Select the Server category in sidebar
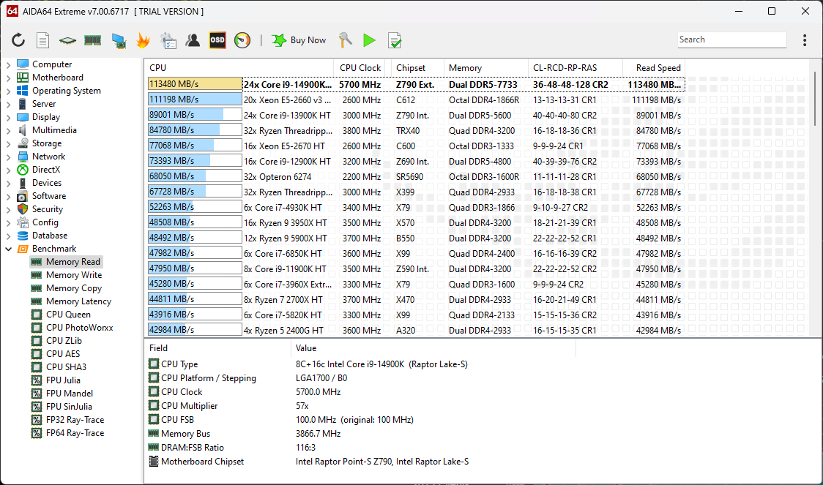The width and height of the screenshot is (823, 485). click(x=44, y=104)
